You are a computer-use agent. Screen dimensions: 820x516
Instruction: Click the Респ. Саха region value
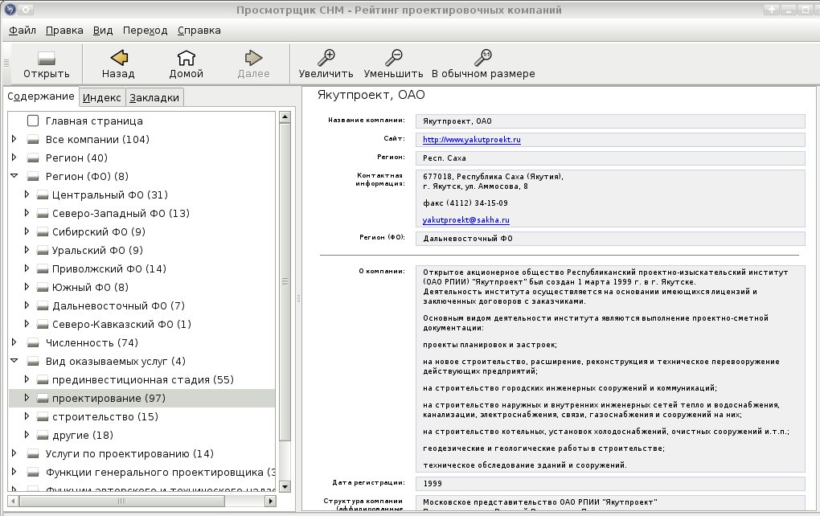pyautogui.click(x=610, y=158)
